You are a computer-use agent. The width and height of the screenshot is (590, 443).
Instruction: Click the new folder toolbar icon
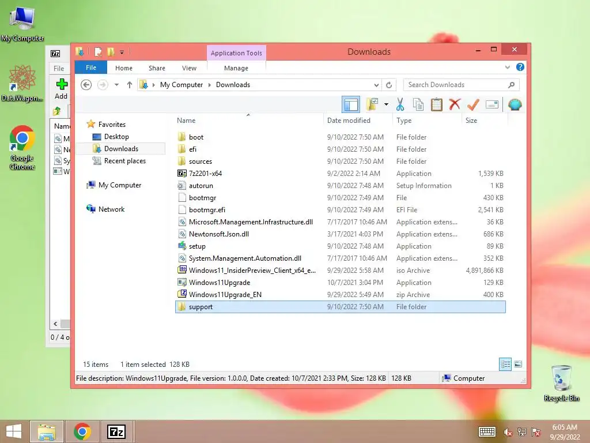tap(372, 104)
